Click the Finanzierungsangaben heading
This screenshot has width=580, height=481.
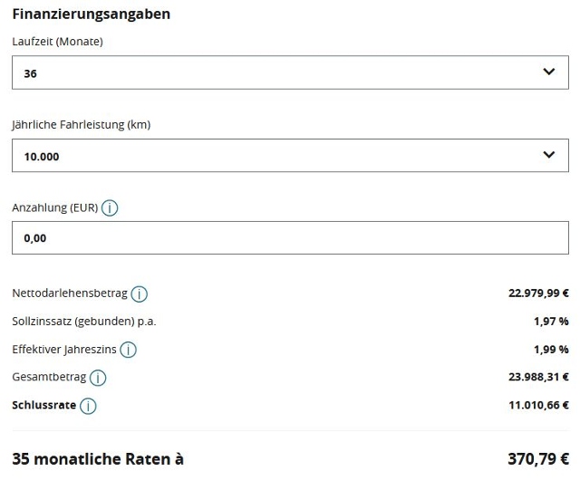[91, 14]
